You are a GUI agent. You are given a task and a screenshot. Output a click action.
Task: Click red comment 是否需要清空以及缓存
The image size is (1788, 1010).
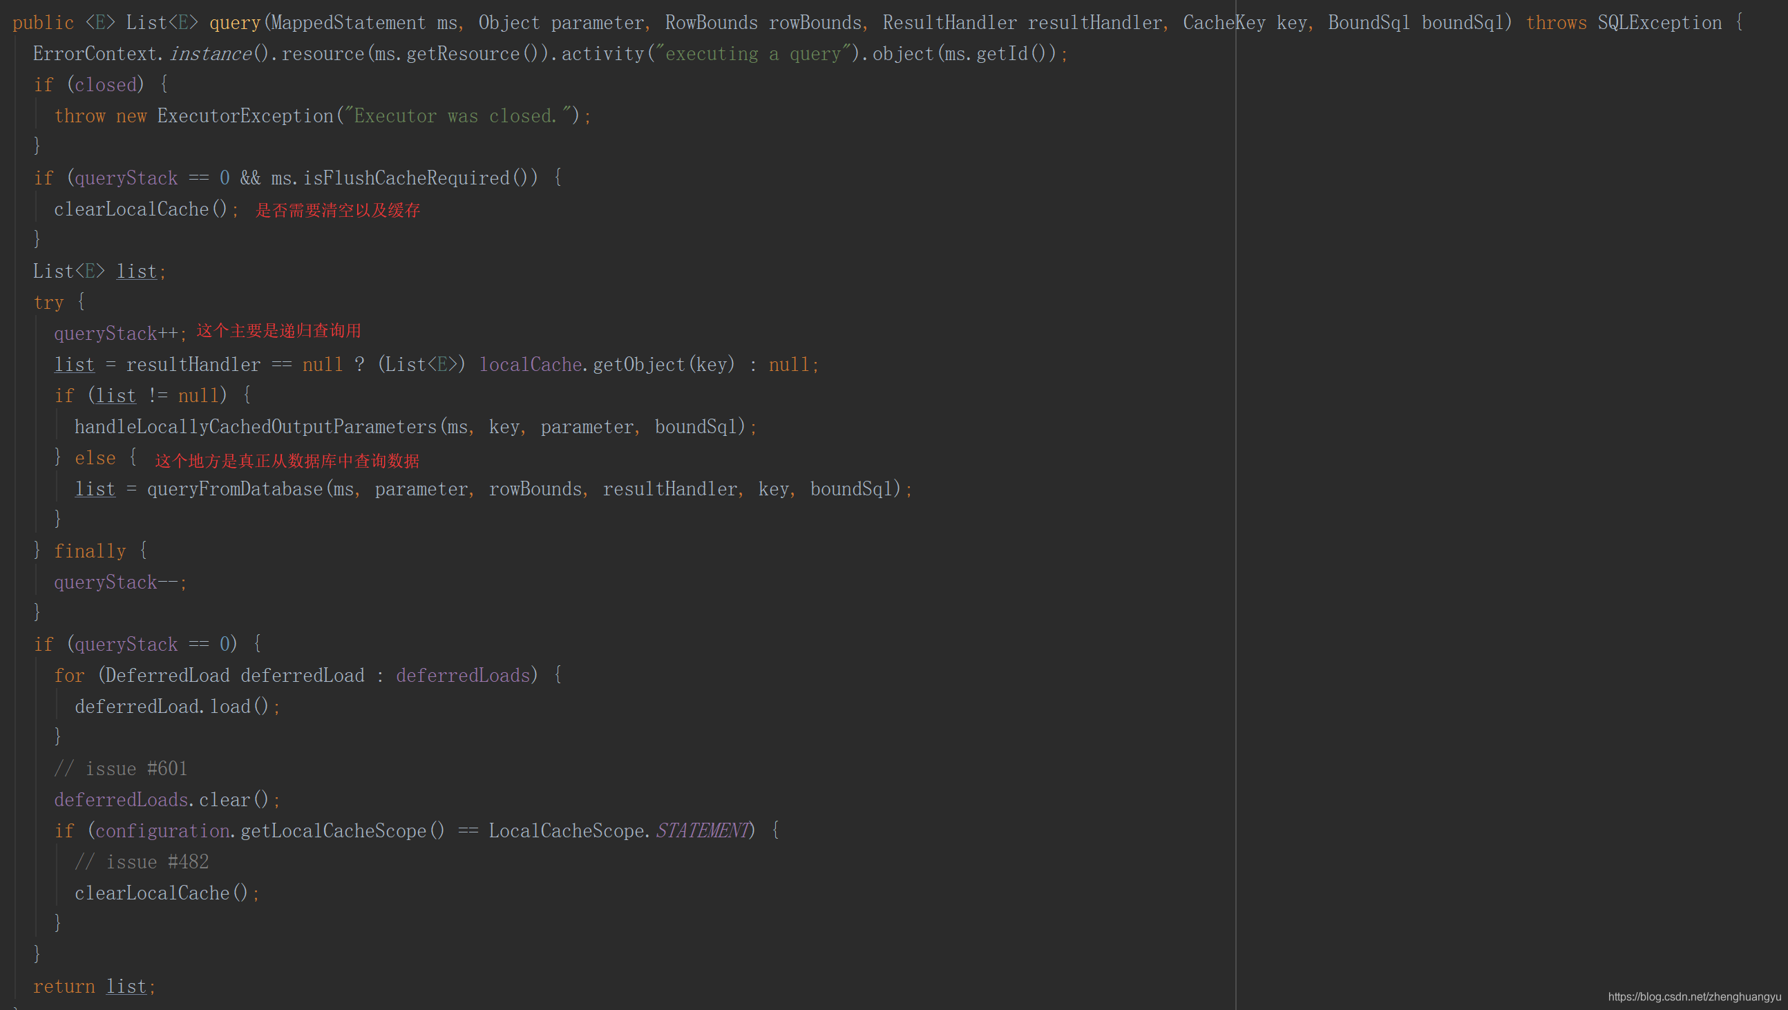tap(337, 210)
